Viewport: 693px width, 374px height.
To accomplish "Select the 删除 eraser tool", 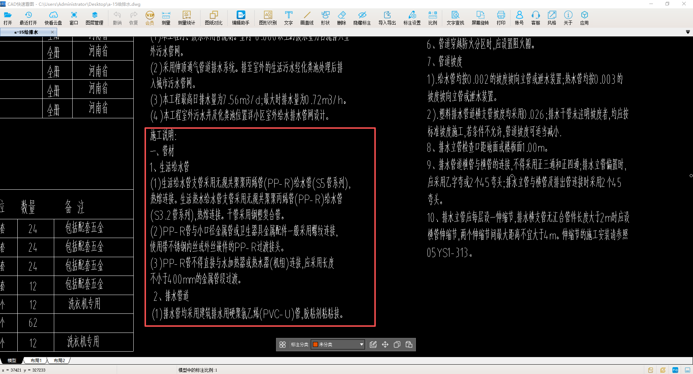I will pyautogui.click(x=341, y=18).
